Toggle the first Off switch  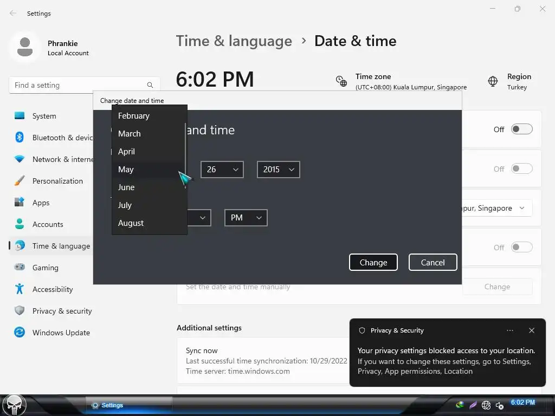pos(522,129)
